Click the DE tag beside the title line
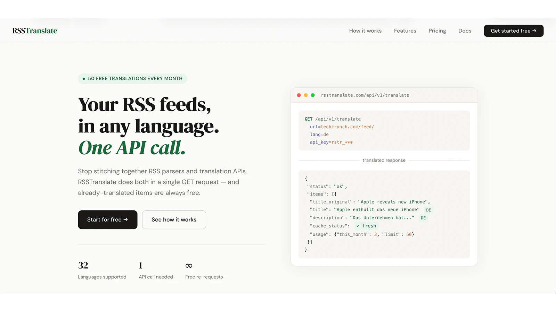Image resolution: width=556 pixels, height=312 pixels. 428,210
